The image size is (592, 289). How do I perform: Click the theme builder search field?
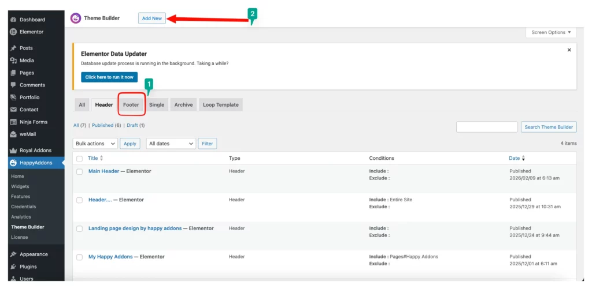pyautogui.click(x=487, y=127)
